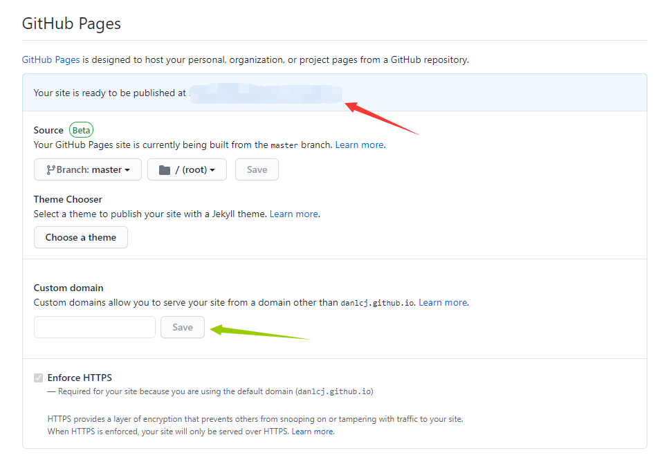Open Learn more about the master branch source
Viewport: 662px width, 473px height.
[359, 145]
